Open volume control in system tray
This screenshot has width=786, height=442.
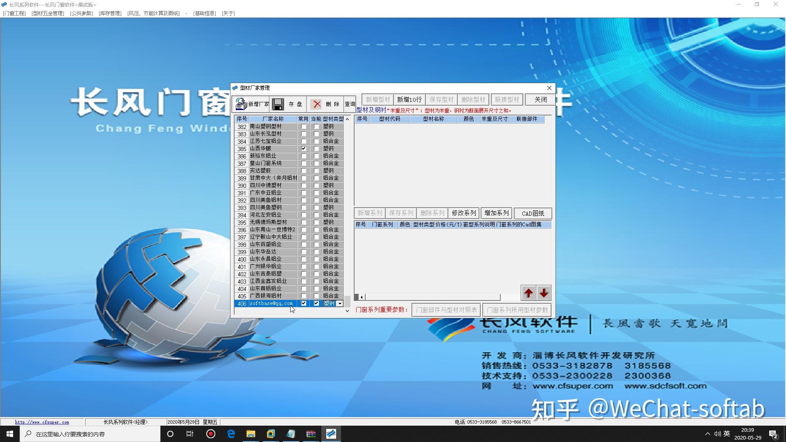point(717,434)
